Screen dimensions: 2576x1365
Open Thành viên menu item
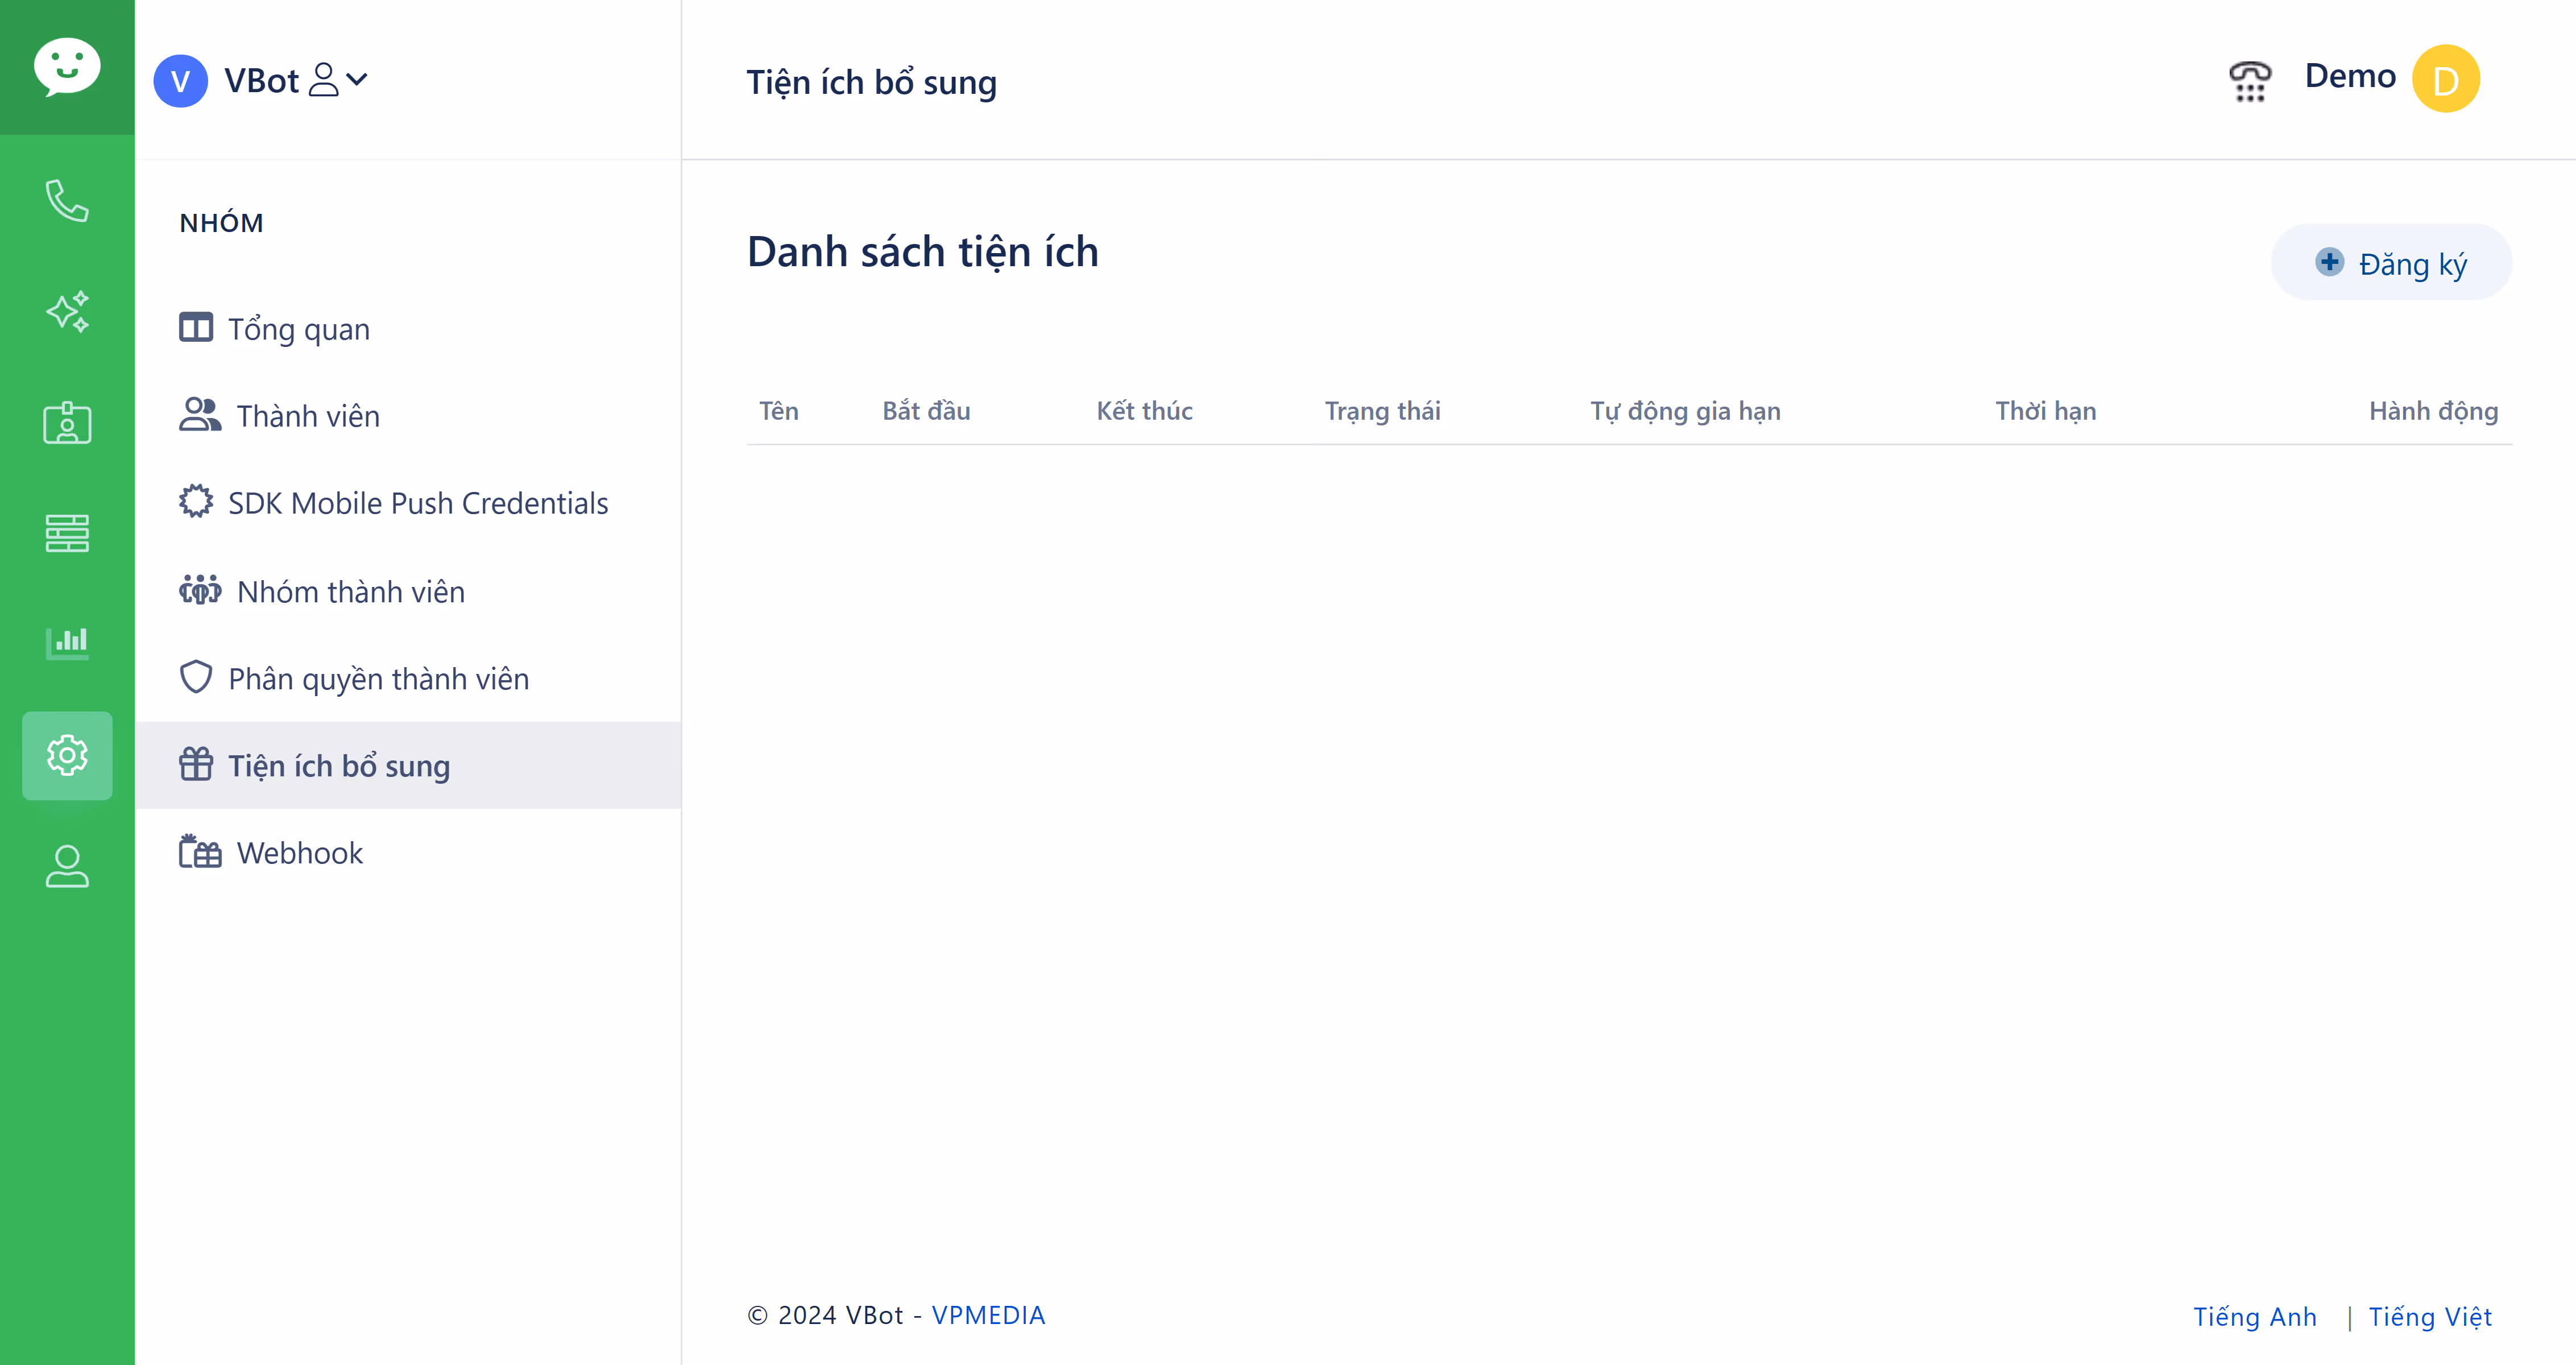point(307,416)
